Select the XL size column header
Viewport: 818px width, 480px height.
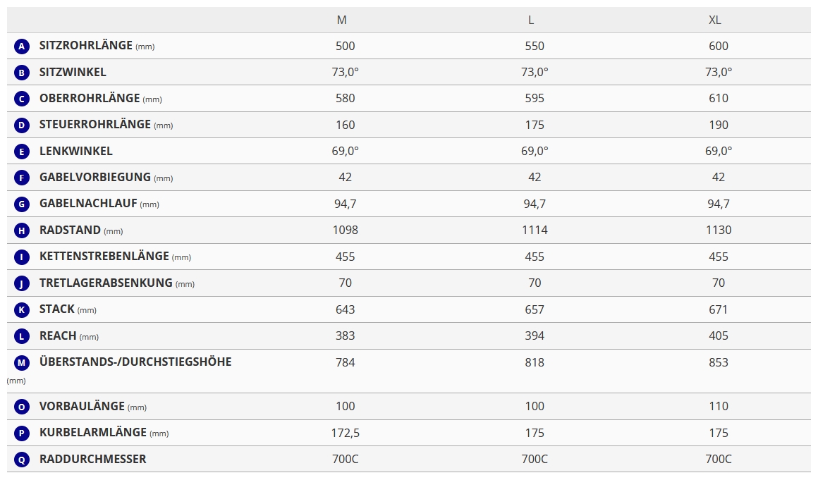pos(715,20)
